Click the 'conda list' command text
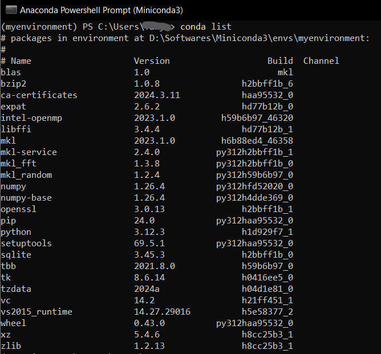This screenshot has width=381, height=354. pos(205,27)
